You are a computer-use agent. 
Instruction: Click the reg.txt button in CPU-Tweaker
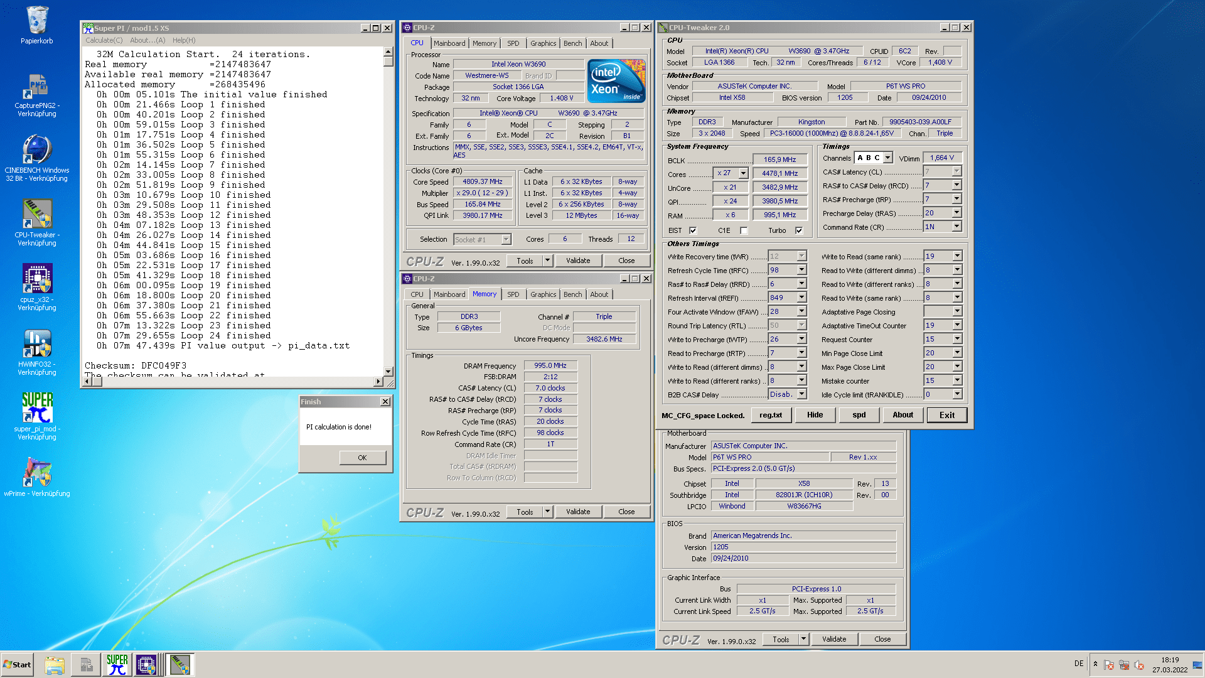pyautogui.click(x=771, y=415)
